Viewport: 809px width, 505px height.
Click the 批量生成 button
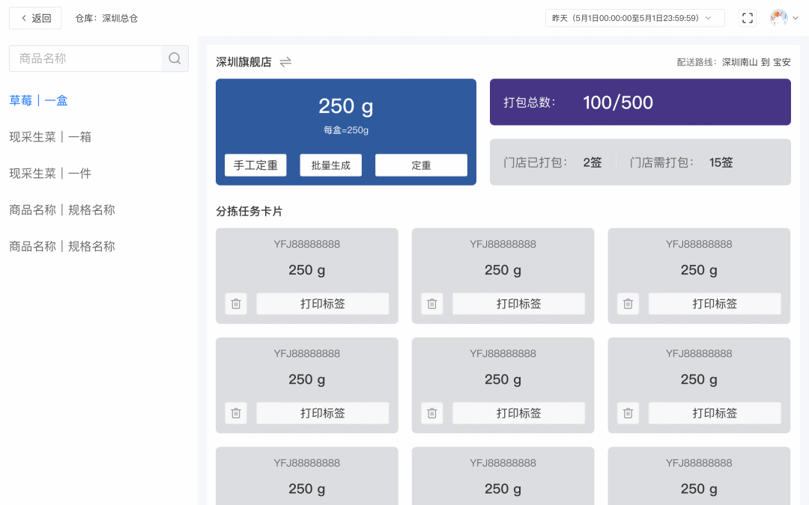tap(331, 165)
